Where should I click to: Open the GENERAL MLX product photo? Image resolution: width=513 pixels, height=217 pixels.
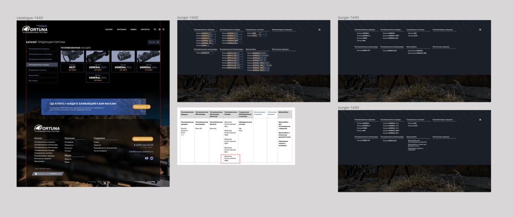(x=123, y=56)
